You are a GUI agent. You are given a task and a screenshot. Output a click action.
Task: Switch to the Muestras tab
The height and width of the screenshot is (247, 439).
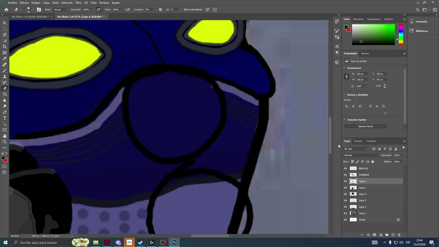click(358, 19)
